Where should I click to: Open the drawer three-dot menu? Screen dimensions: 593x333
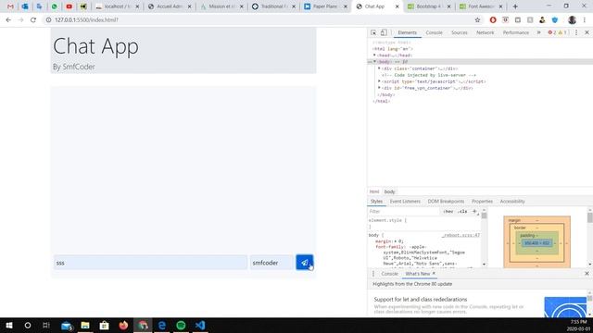(x=373, y=274)
